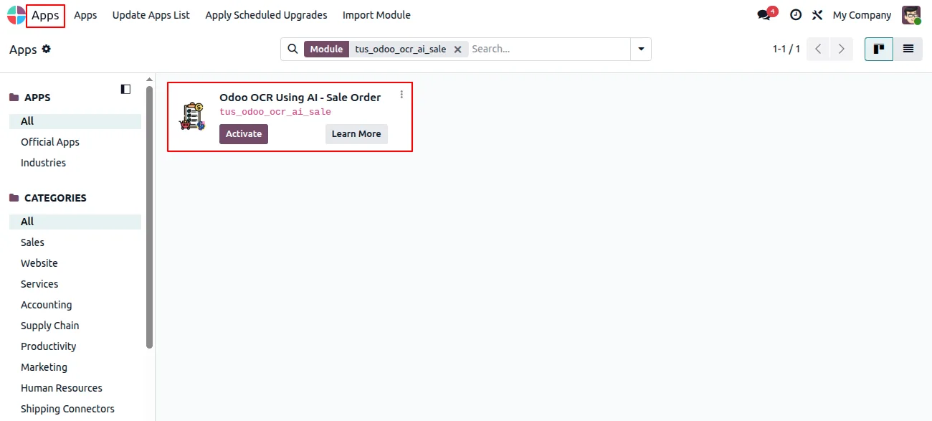This screenshot has width=932, height=421.
Task: Select Official Apps filter
Action: tap(75, 142)
